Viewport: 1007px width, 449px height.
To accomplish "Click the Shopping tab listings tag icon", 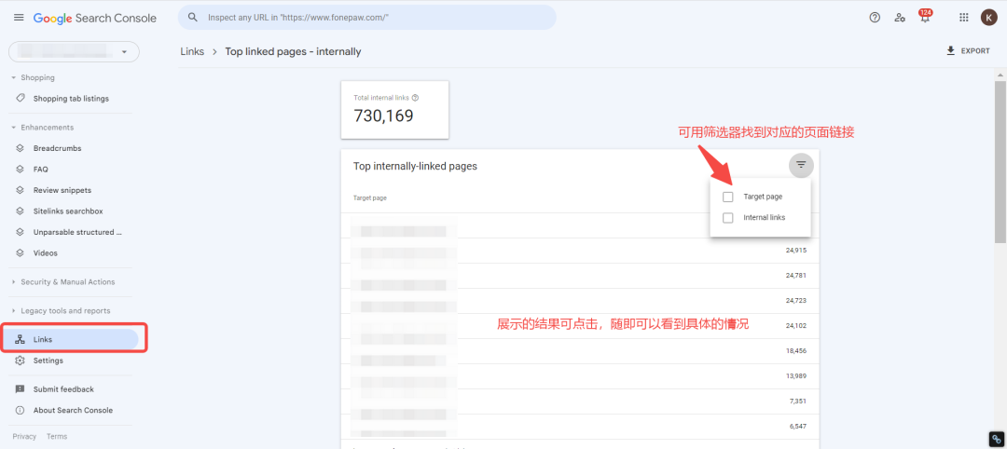I will pos(21,99).
